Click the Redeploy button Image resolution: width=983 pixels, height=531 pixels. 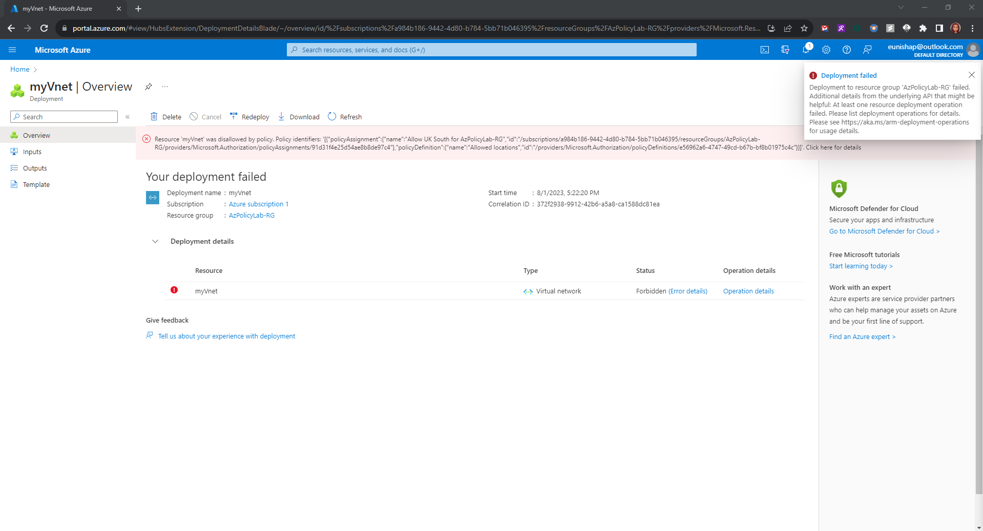click(249, 117)
